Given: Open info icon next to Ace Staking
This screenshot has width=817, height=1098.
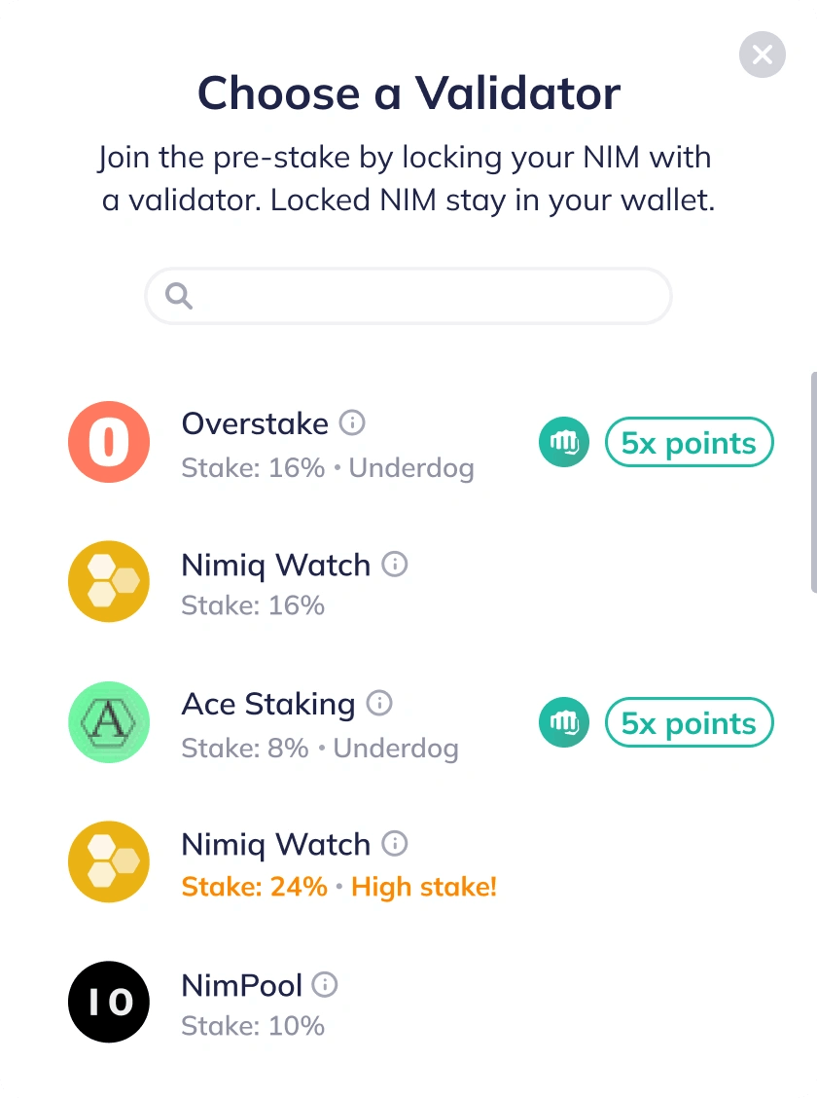Looking at the screenshot, I should pyautogui.click(x=379, y=703).
